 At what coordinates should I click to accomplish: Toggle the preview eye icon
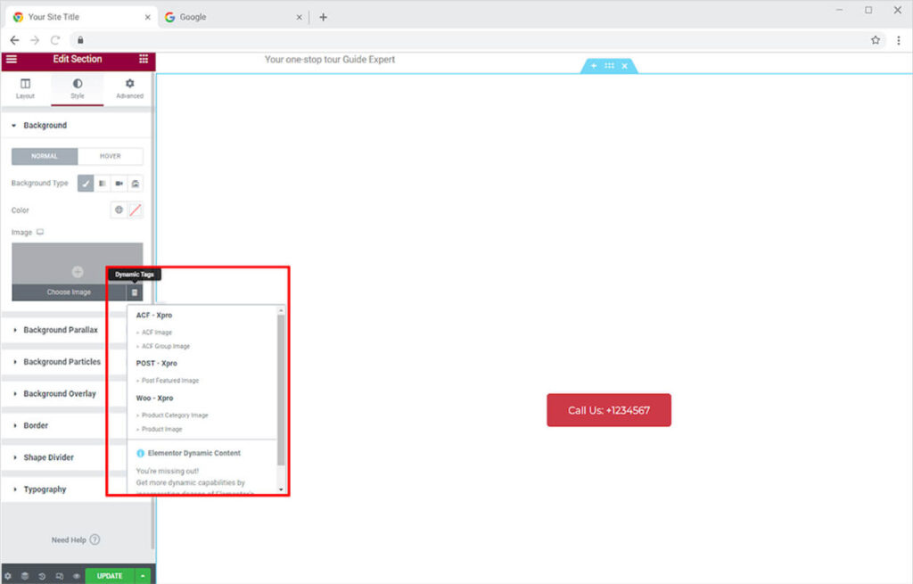pyautogui.click(x=77, y=576)
